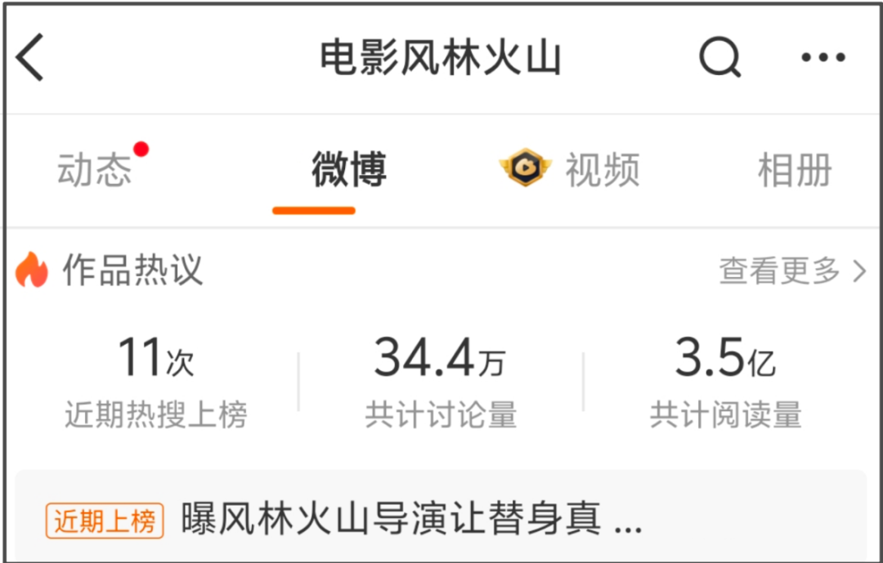The width and height of the screenshot is (883, 563).
Task: Tap the red notification dot on 动态
Action: tap(141, 150)
